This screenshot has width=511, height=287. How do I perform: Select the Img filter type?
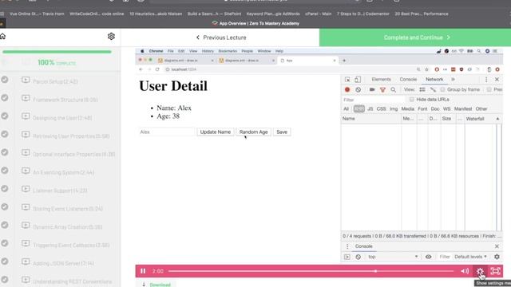pos(394,109)
